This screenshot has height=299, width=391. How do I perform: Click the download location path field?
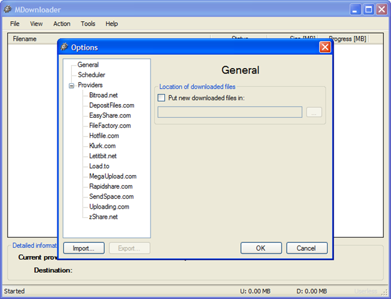click(230, 112)
